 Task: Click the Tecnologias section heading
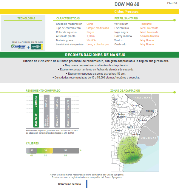click(x=26, y=19)
